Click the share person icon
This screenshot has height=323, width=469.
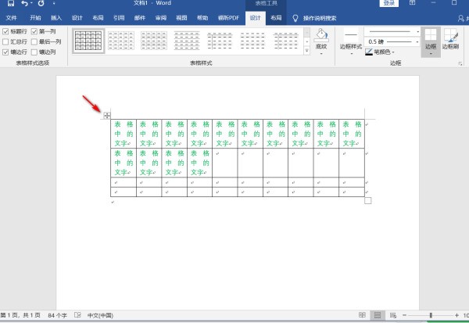461,19
